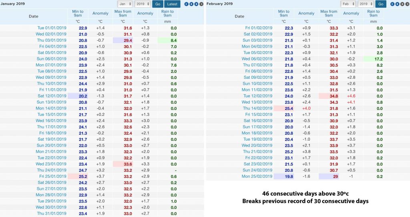This screenshot has width=410, height=217.
Task: Click grey next-year chevron icon in February panel
Action: [x=407, y=4]
